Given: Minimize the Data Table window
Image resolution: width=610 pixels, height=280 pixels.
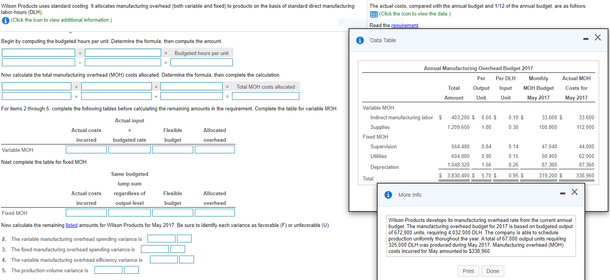Looking at the screenshot, I should point(586,38).
